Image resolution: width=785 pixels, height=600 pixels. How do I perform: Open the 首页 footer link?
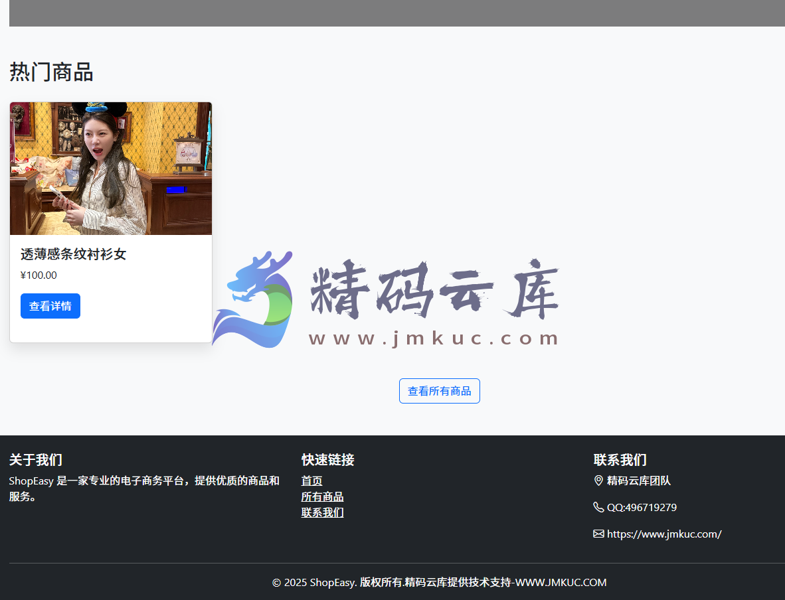click(311, 481)
